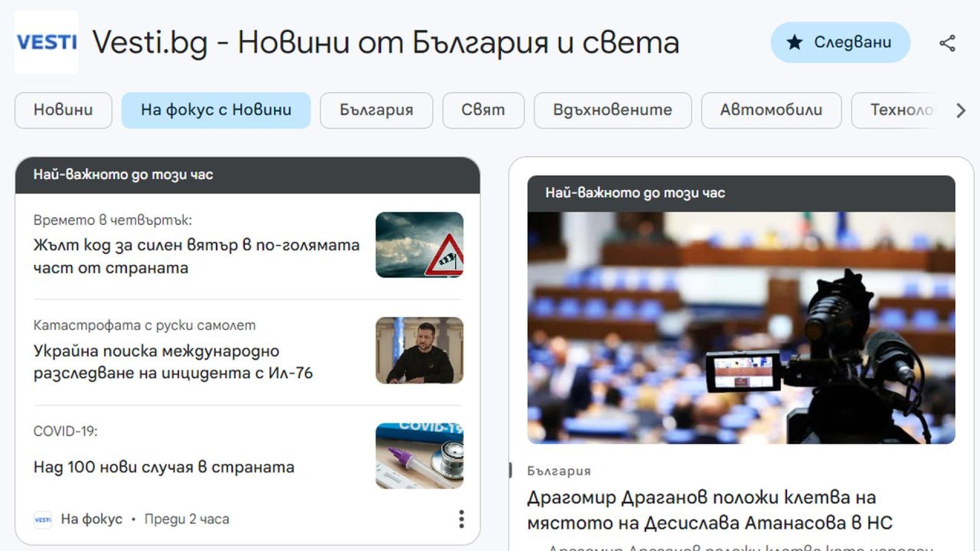980x551 pixels.
Task: Click the COVID-19: kicker label
Action: tap(65, 431)
